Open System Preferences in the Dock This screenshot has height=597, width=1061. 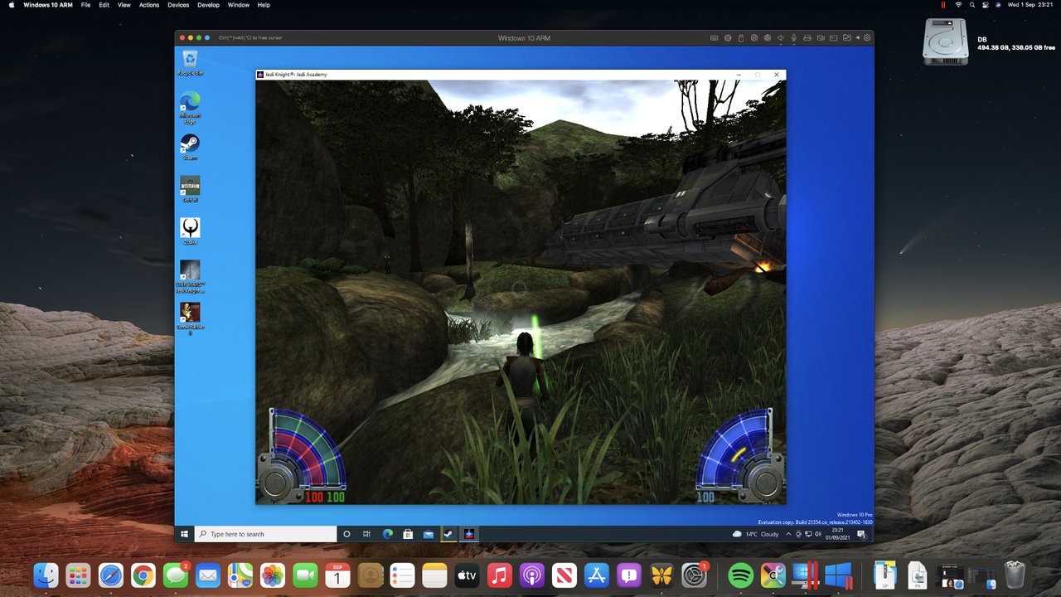693,575
